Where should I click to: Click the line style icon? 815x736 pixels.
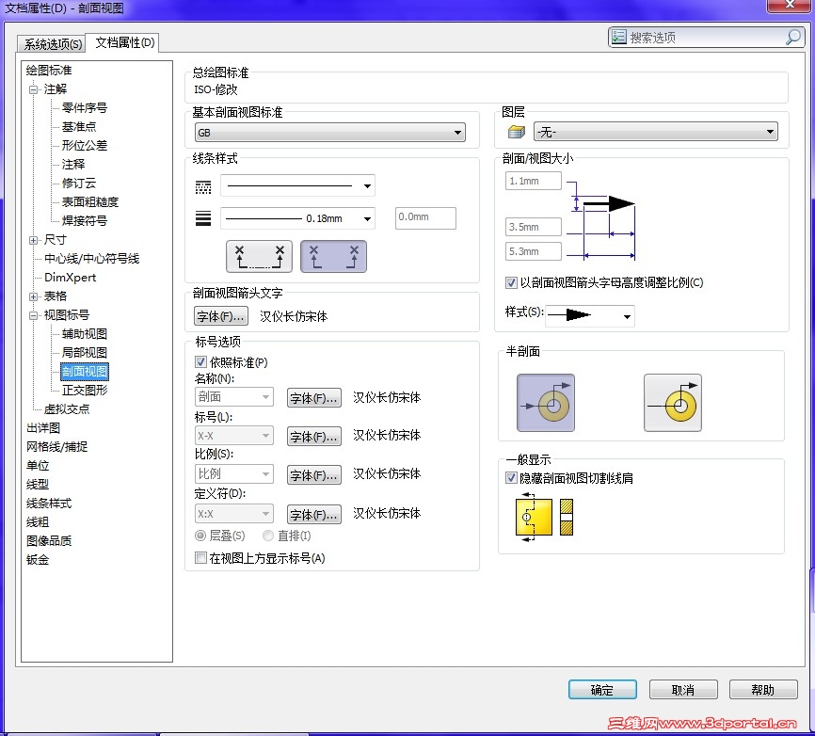(203, 187)
